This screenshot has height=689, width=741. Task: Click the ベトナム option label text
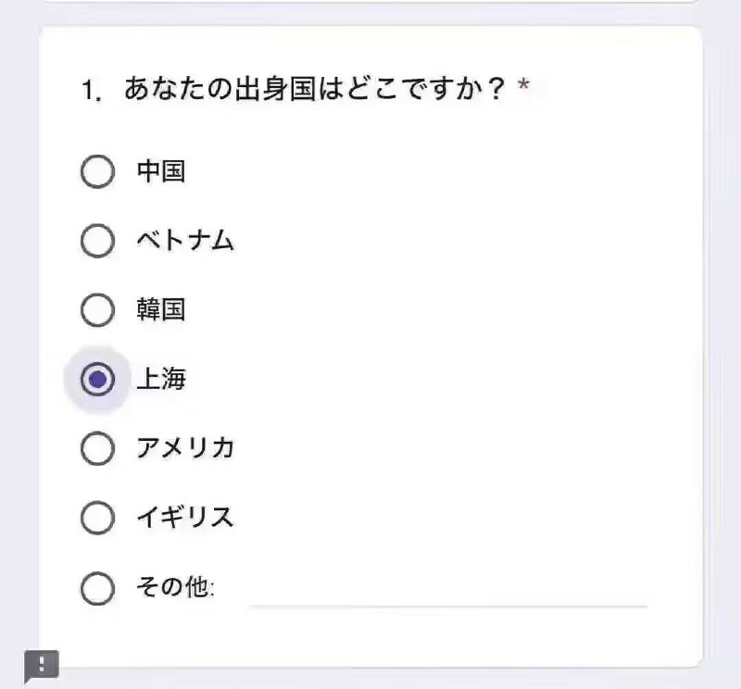tap(185, 240)
